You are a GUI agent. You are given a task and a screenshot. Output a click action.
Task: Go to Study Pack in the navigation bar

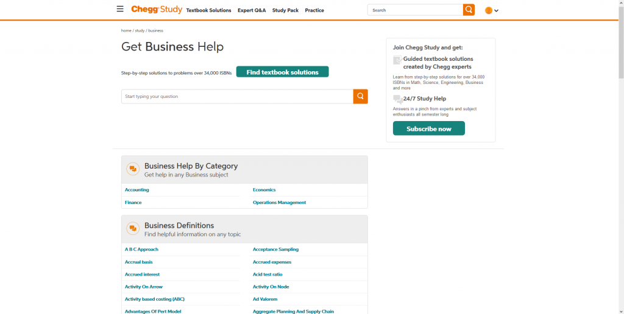tap(285, 10)
